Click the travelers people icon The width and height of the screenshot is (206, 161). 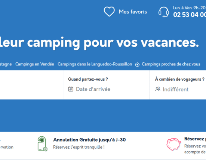click(x=158, y=89)
